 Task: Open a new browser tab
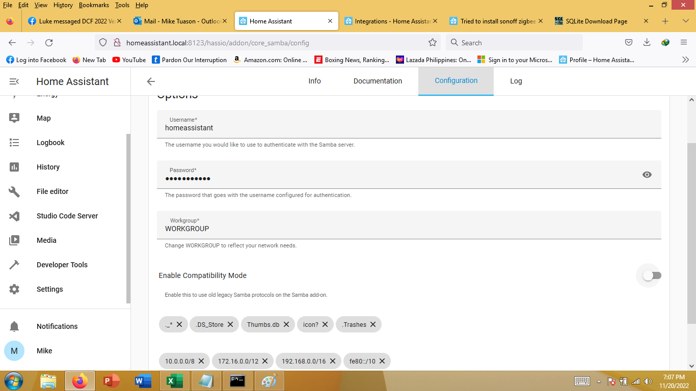(x=665, y=21)
